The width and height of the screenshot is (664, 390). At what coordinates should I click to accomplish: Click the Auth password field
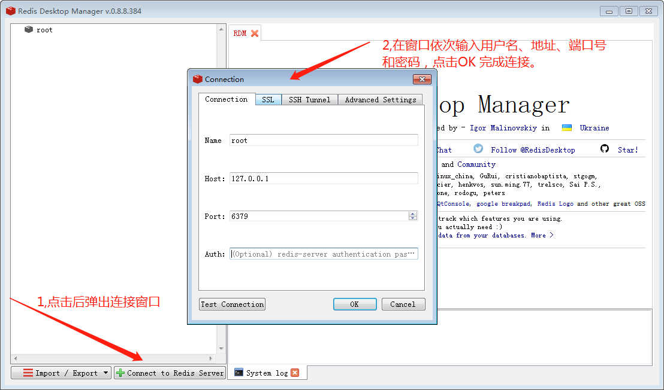324,254
